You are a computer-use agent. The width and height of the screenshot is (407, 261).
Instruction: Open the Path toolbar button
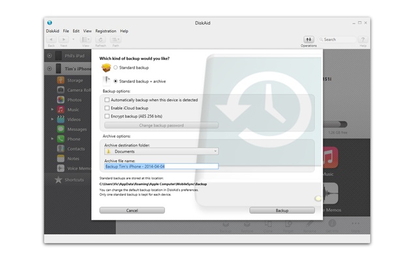coord(115,39)
